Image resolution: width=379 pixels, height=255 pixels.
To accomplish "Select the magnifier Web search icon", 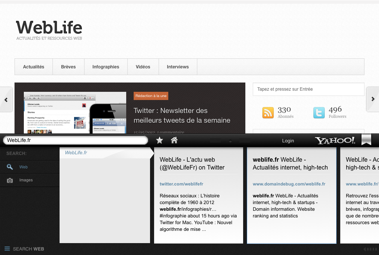I will 10,167.
